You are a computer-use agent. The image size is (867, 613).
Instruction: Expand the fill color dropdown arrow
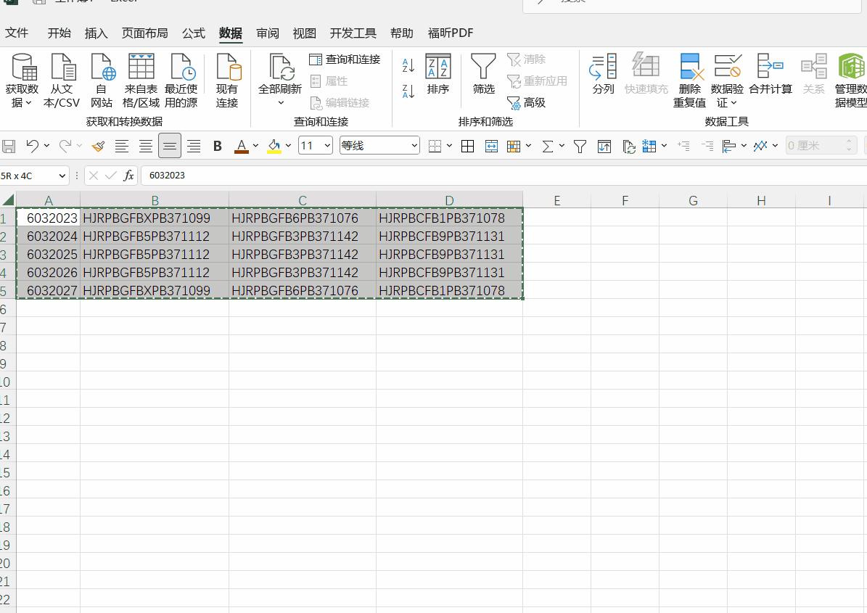[x=288, y=146]
